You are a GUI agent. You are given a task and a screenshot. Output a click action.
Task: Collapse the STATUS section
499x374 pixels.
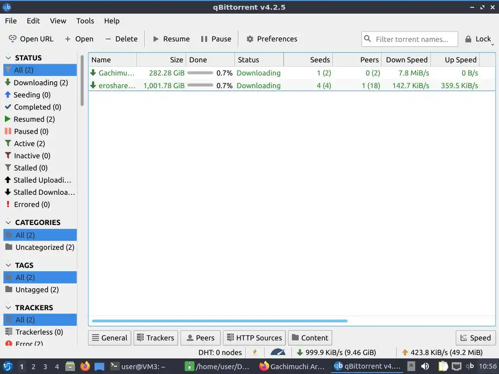[8, 57]
